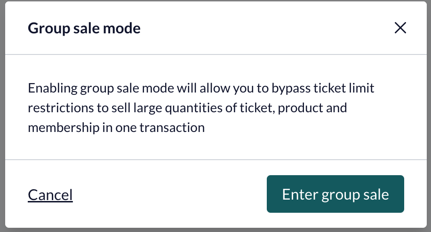Viewport: 431px width, 232px height.
Task: Abort group sale with Cancel
Action: point(50,195)
